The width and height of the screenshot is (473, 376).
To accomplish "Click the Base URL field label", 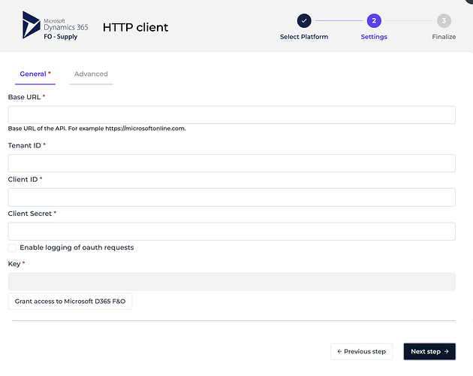I will pyautogui.click(x=24, y=97).
